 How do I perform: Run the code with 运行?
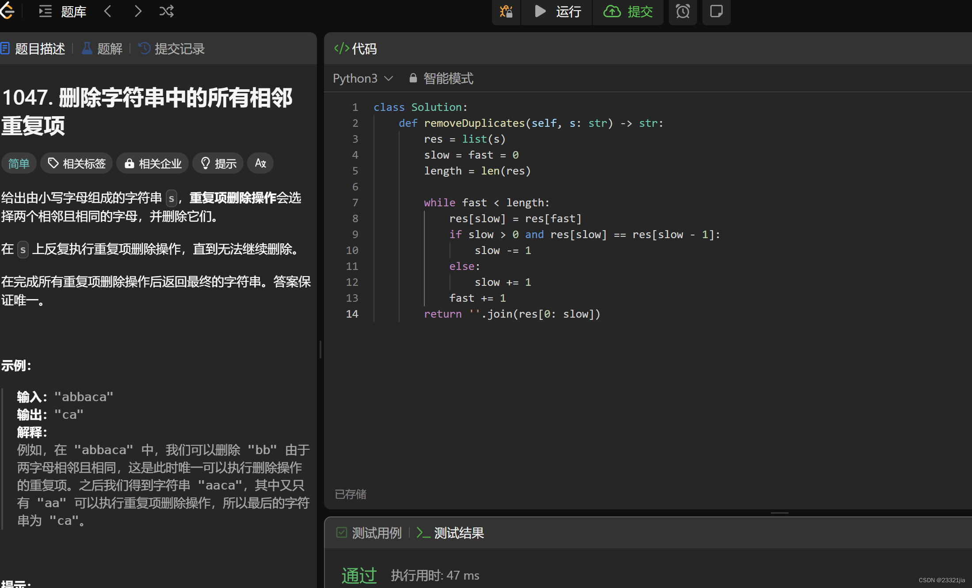[x=557, y=11]
